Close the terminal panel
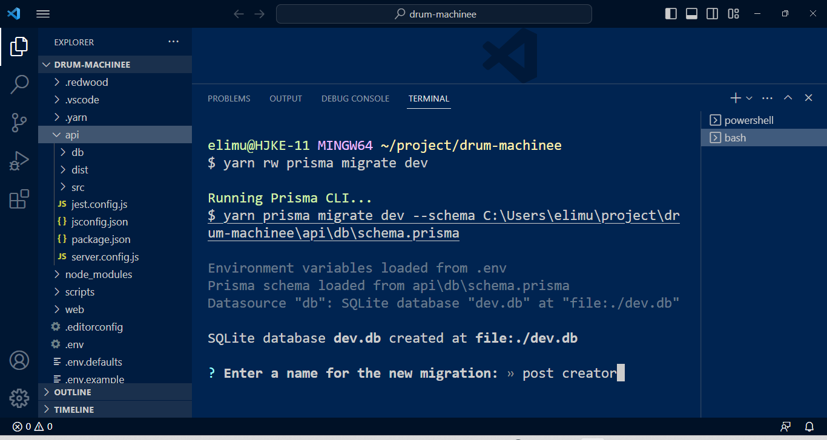 coord(808,98)
